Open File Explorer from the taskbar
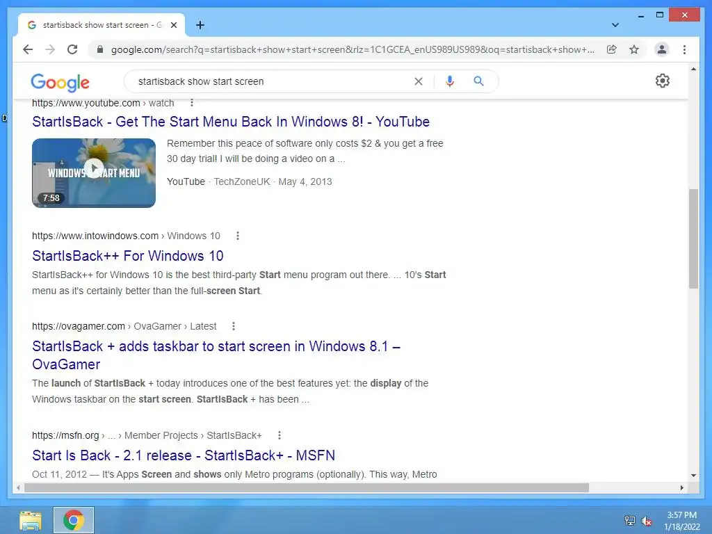This screenshot has width=712, height=534. pos(31,520)
